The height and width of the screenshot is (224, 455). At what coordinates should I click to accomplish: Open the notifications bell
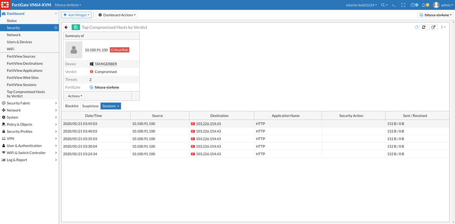424,5
